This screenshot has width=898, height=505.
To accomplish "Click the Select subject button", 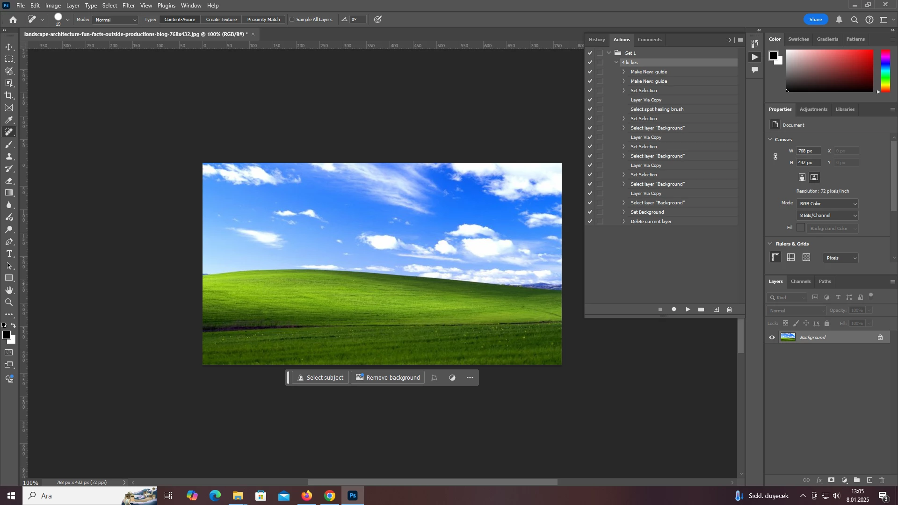I will [x=320, y=378].
